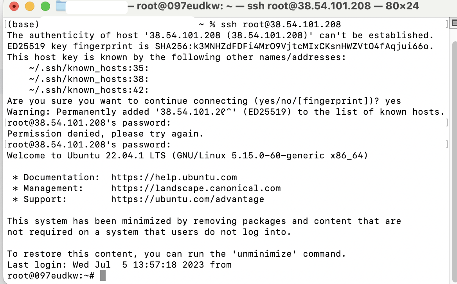Open the https://landscape.canonical.com management link
The image size is (457, 284).
point(196,188)
